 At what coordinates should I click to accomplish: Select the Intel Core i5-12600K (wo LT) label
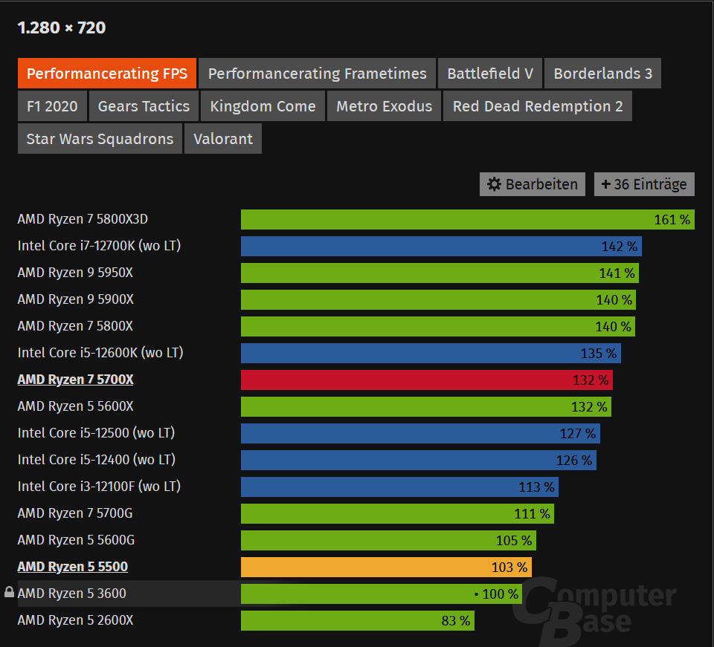pyautogui.click(x=100, y=353)
